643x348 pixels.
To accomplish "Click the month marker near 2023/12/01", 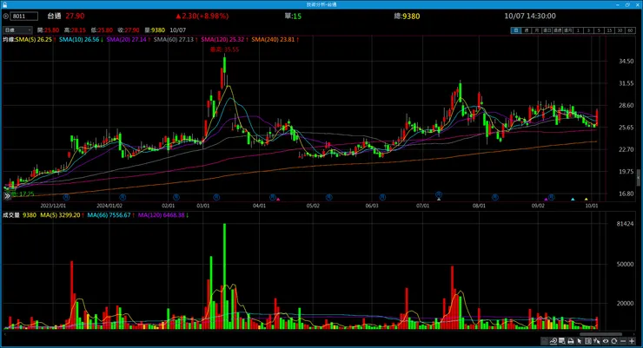I will click(x=66, y=197).
